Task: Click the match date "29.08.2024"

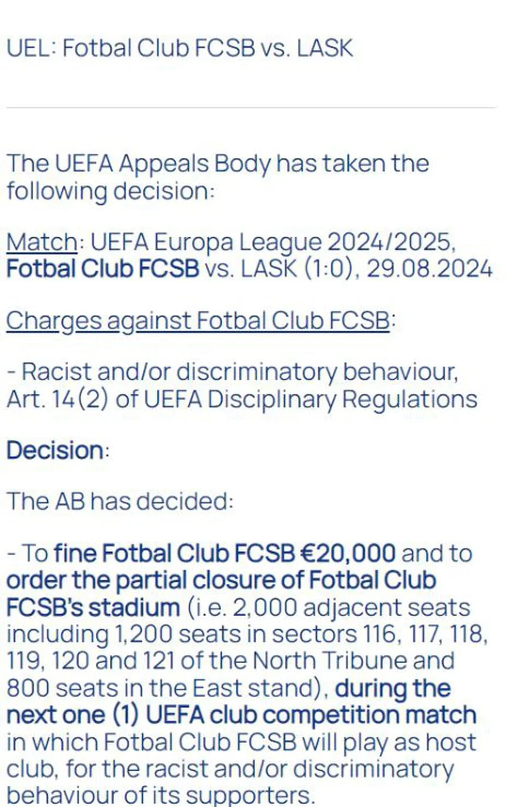Action: (x=429, y=269)
